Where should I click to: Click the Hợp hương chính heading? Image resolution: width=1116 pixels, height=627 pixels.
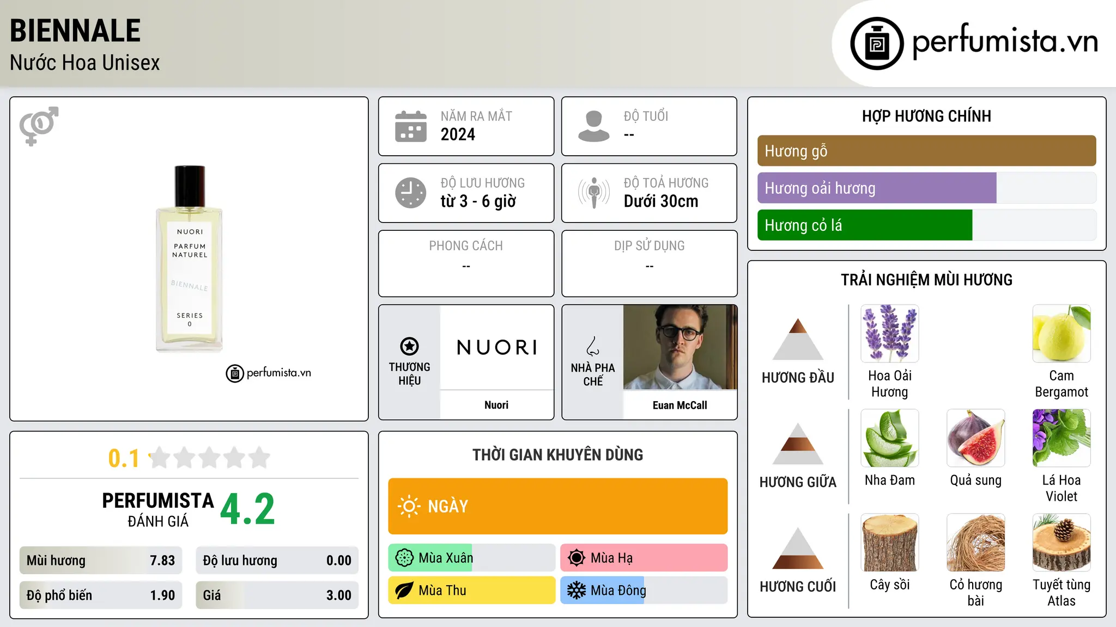coord(926,116)
